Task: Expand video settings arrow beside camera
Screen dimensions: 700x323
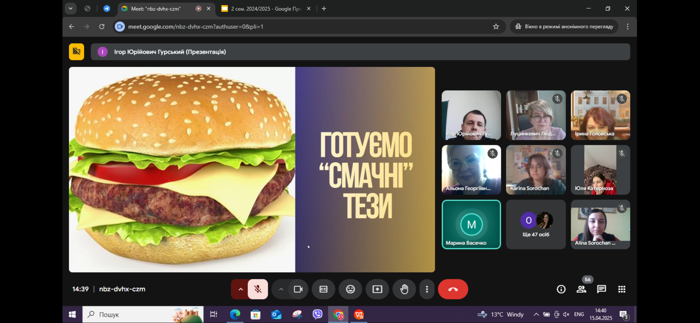Action: point(281,289)
